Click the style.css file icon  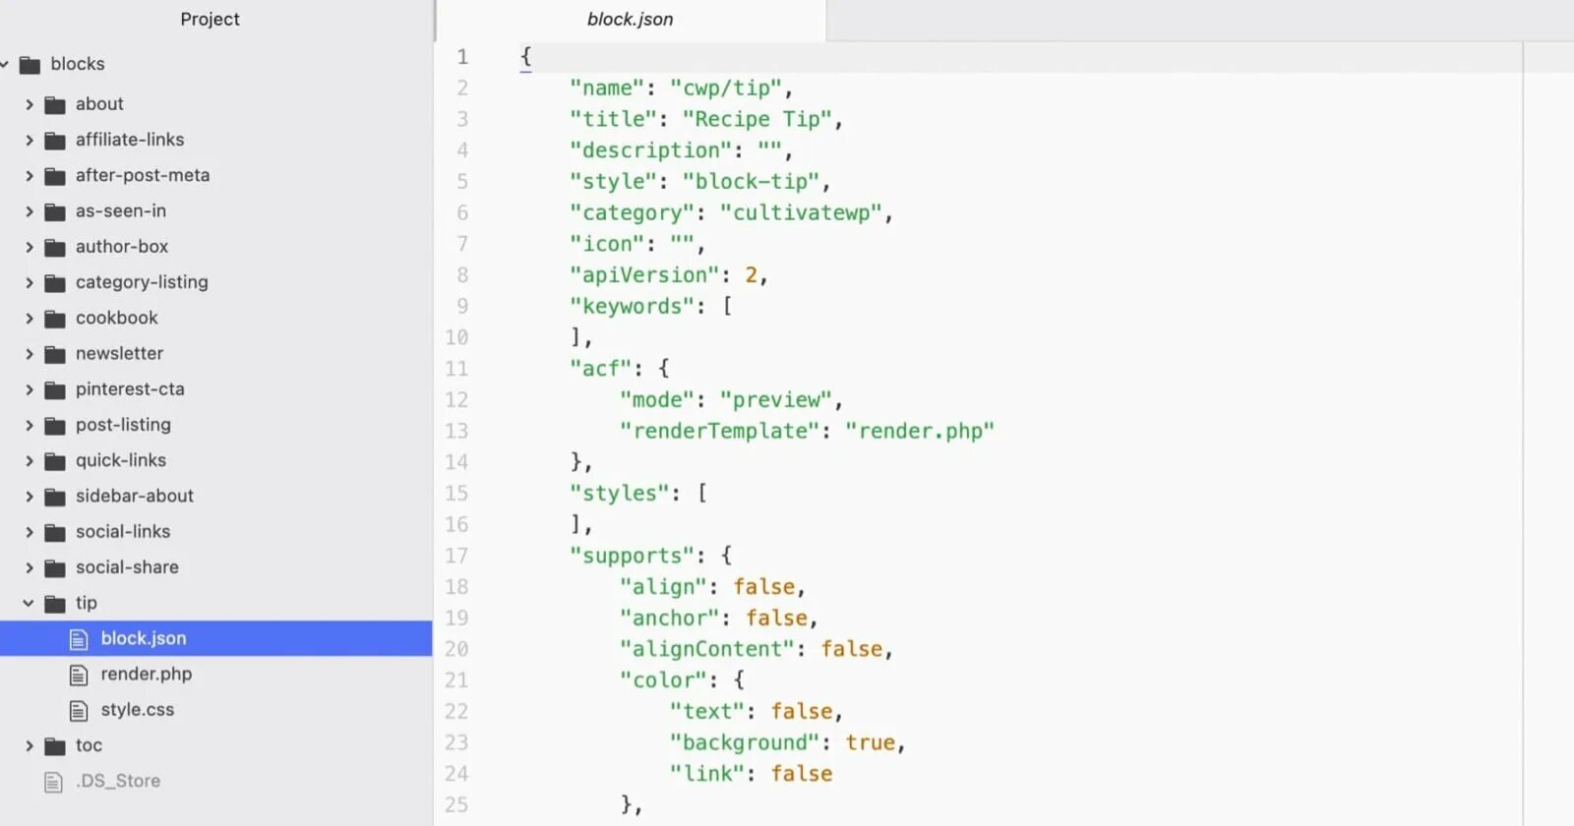tap(79, 710)
